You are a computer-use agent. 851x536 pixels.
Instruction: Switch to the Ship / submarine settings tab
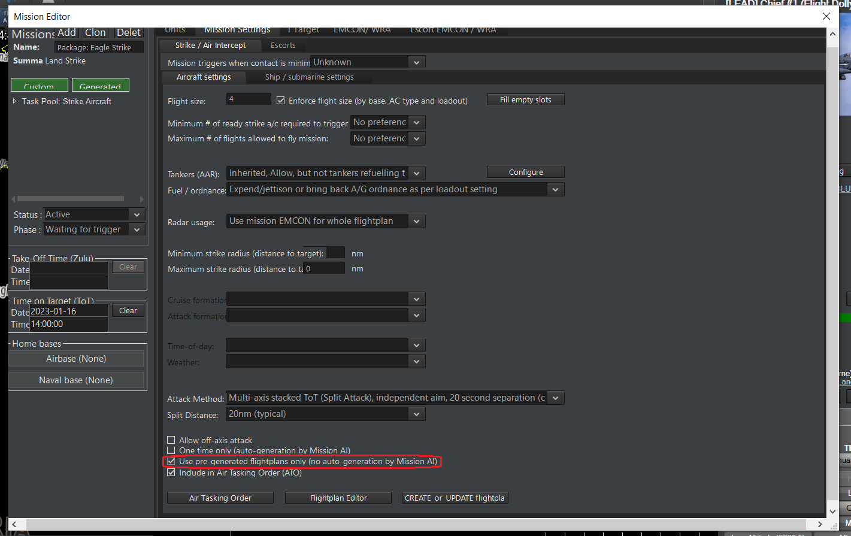pos(310,77)
